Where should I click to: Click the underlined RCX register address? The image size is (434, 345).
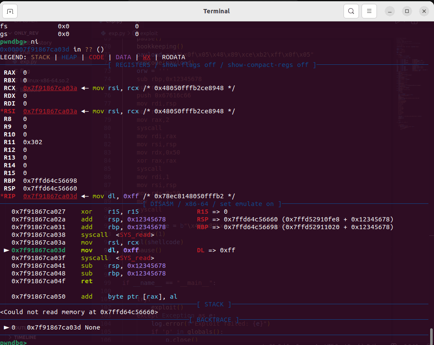[x=50, y=88]
